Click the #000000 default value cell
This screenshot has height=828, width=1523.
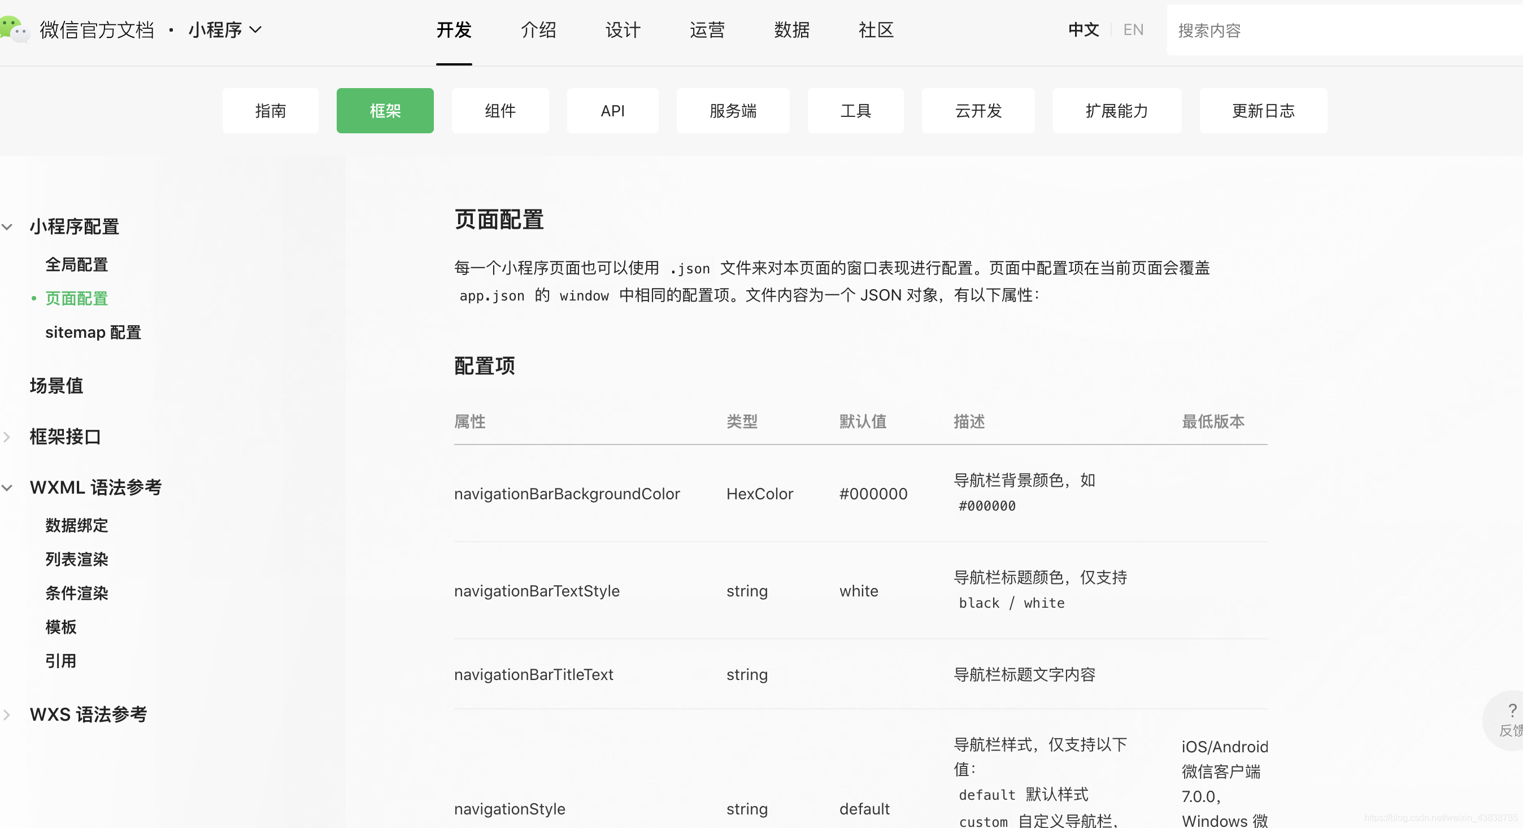(873, 494)
